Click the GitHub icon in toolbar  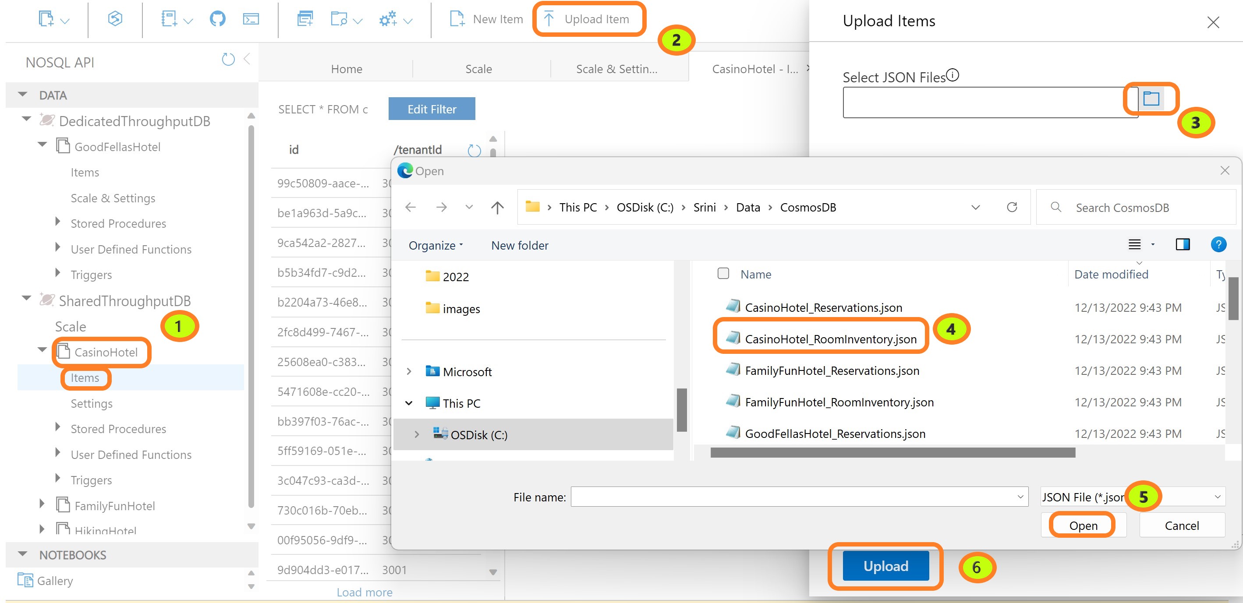(217, 19)
